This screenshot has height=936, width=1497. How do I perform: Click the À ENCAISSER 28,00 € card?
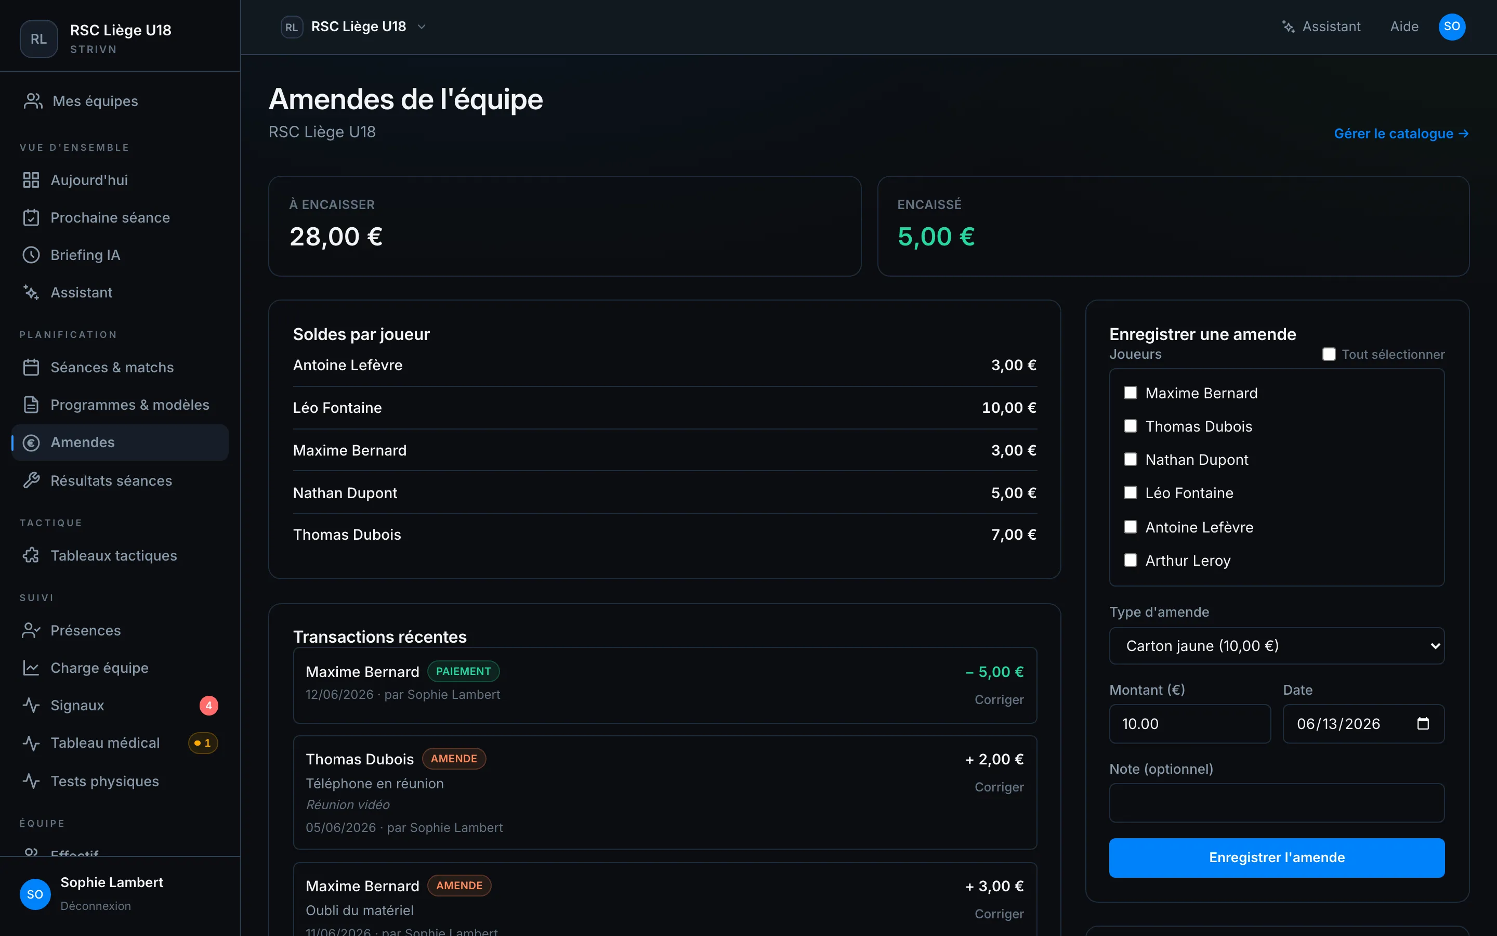[565, 226]
